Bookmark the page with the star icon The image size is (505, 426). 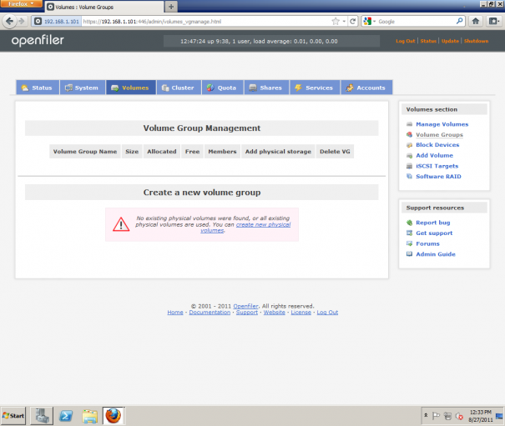(x=336, y=21)
